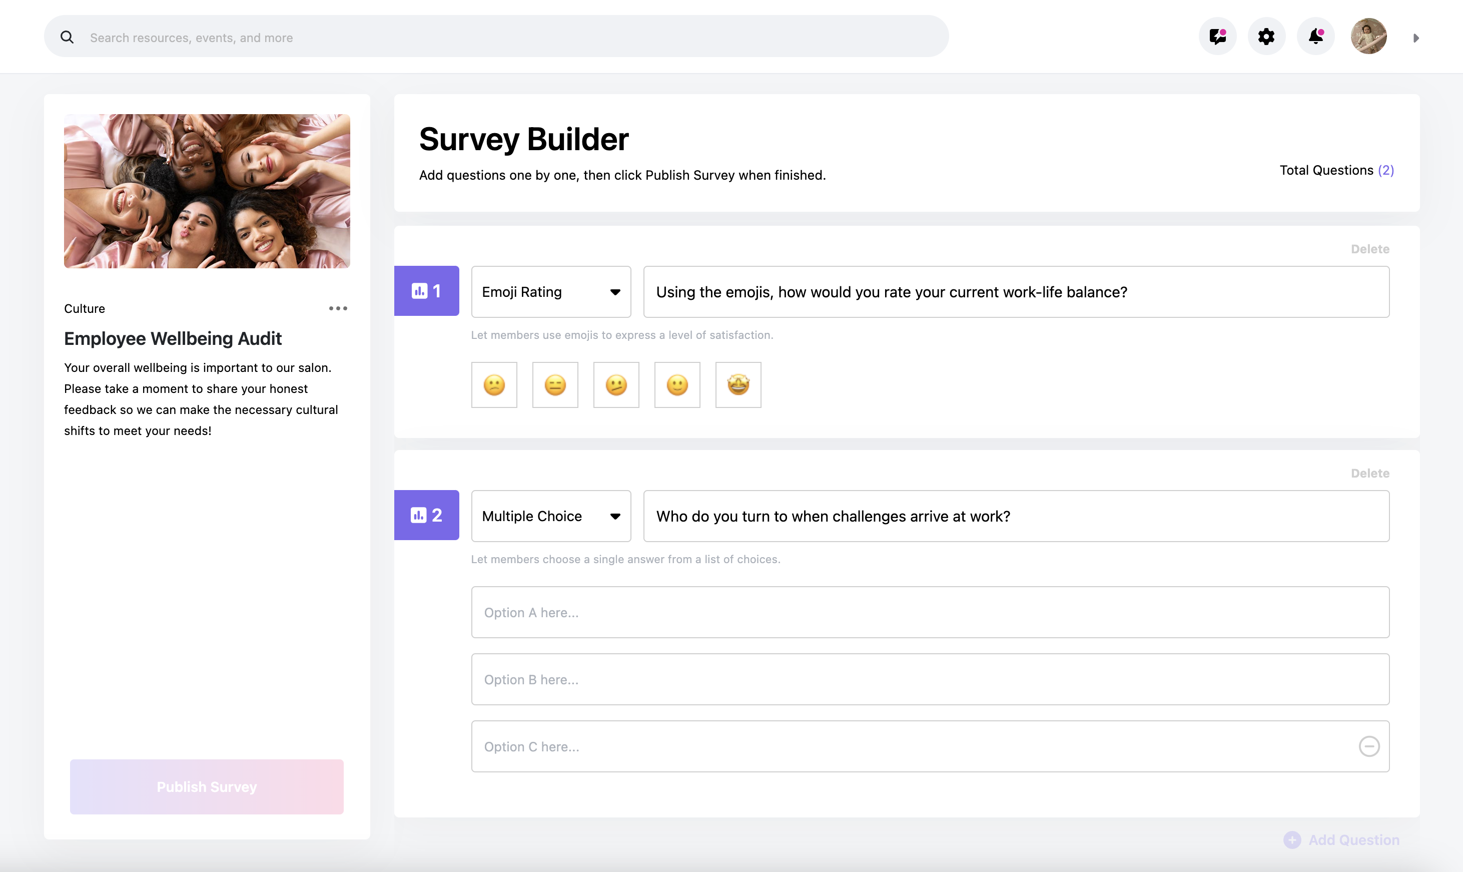This screenshot has height=872, width=1463.
Task: Delete question 1
Action: (x=1369, y=249)
